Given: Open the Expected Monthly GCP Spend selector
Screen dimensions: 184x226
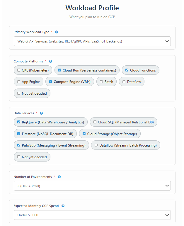Looking at the screenshot, I should click(92, 215).
